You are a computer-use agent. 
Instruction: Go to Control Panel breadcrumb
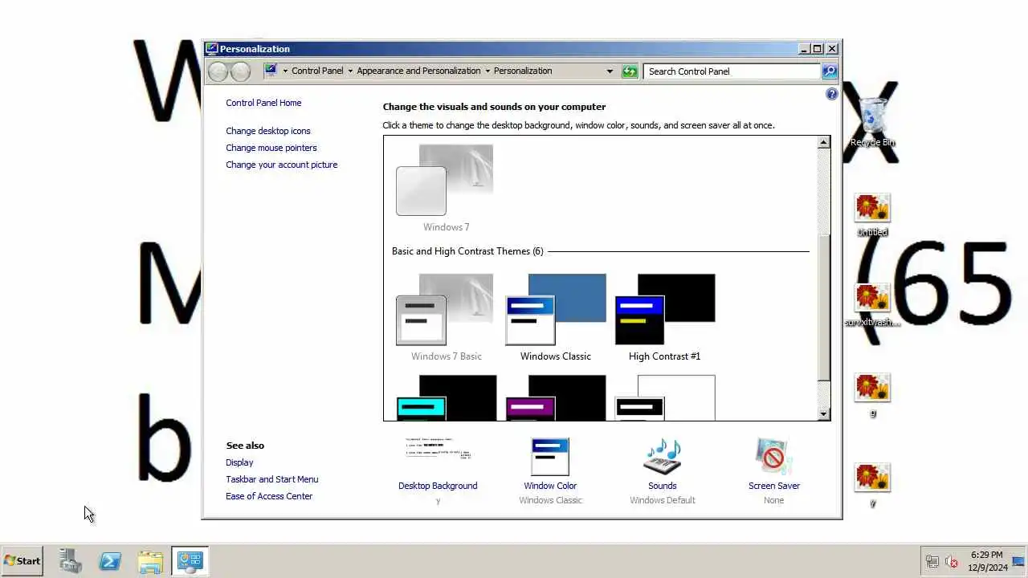[317, 71]
